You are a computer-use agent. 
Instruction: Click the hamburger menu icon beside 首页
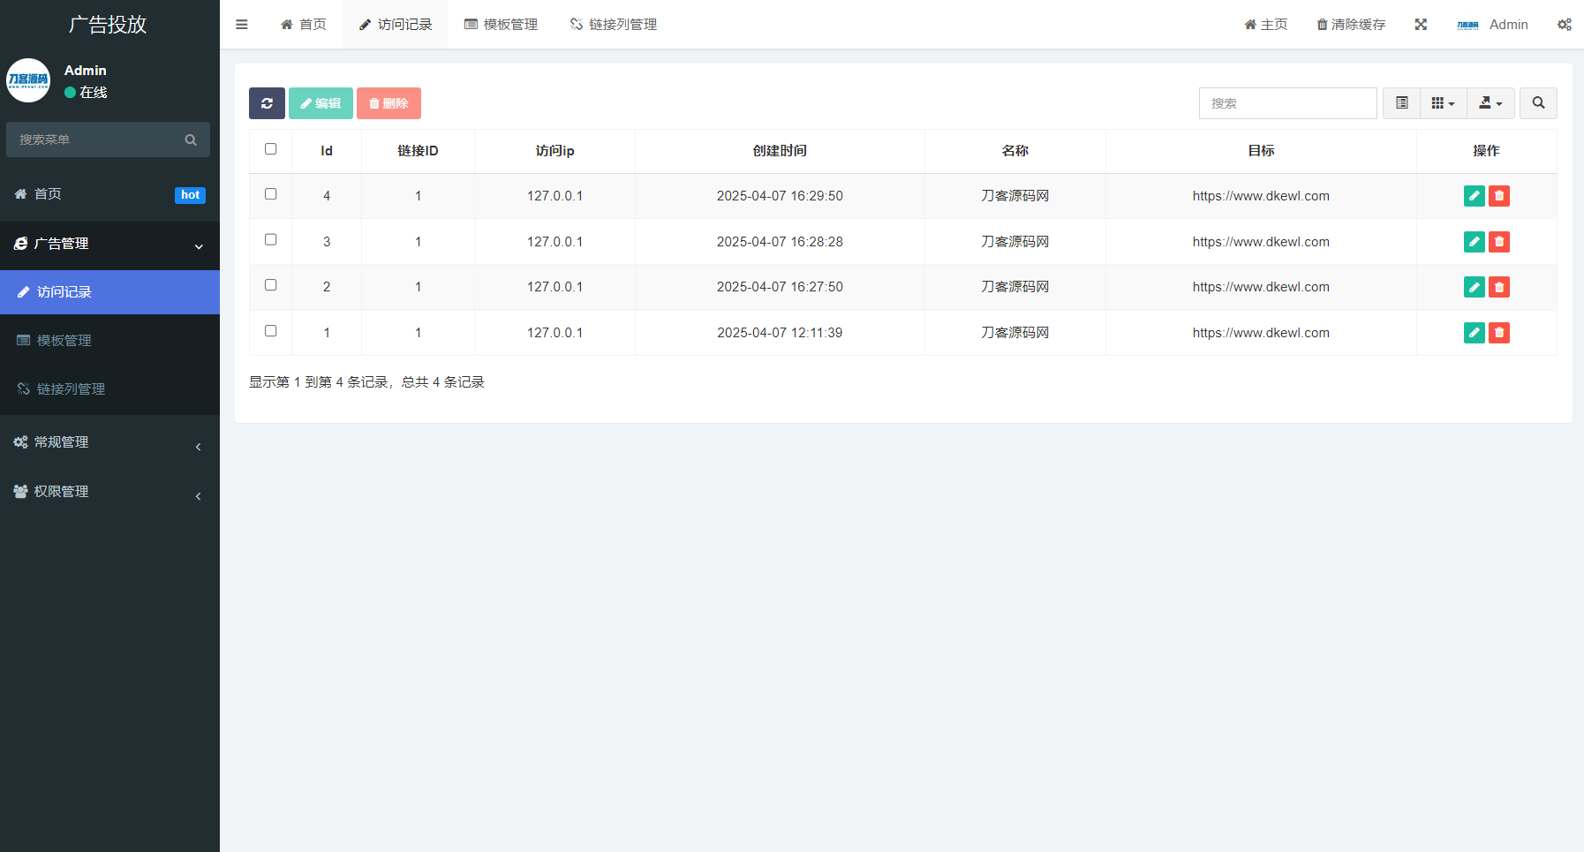(241, 24)
